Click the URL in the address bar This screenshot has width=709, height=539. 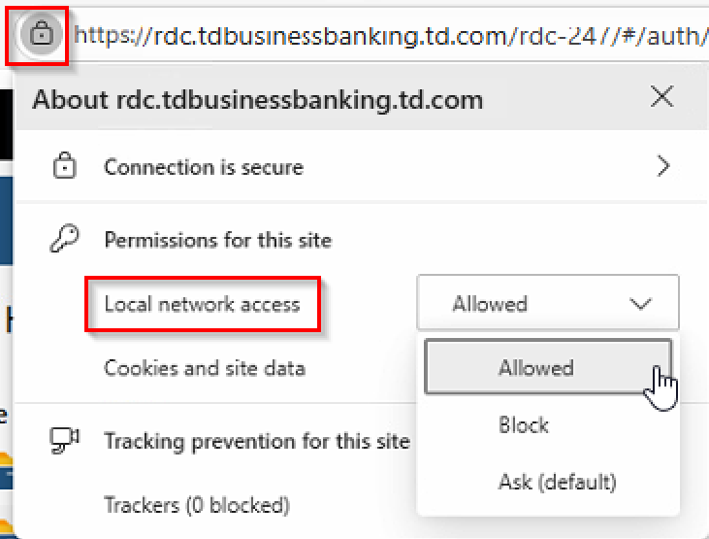tap(388, 35)
